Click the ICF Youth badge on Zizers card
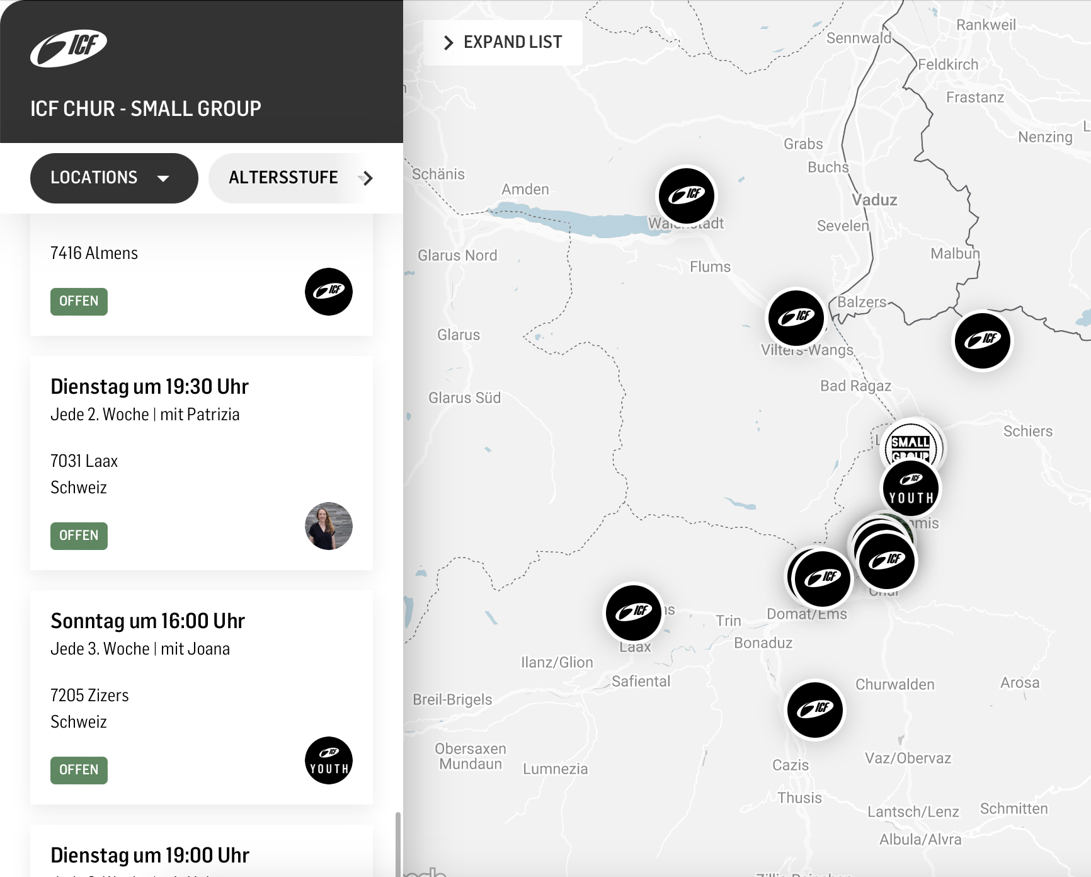 point(328,760)
